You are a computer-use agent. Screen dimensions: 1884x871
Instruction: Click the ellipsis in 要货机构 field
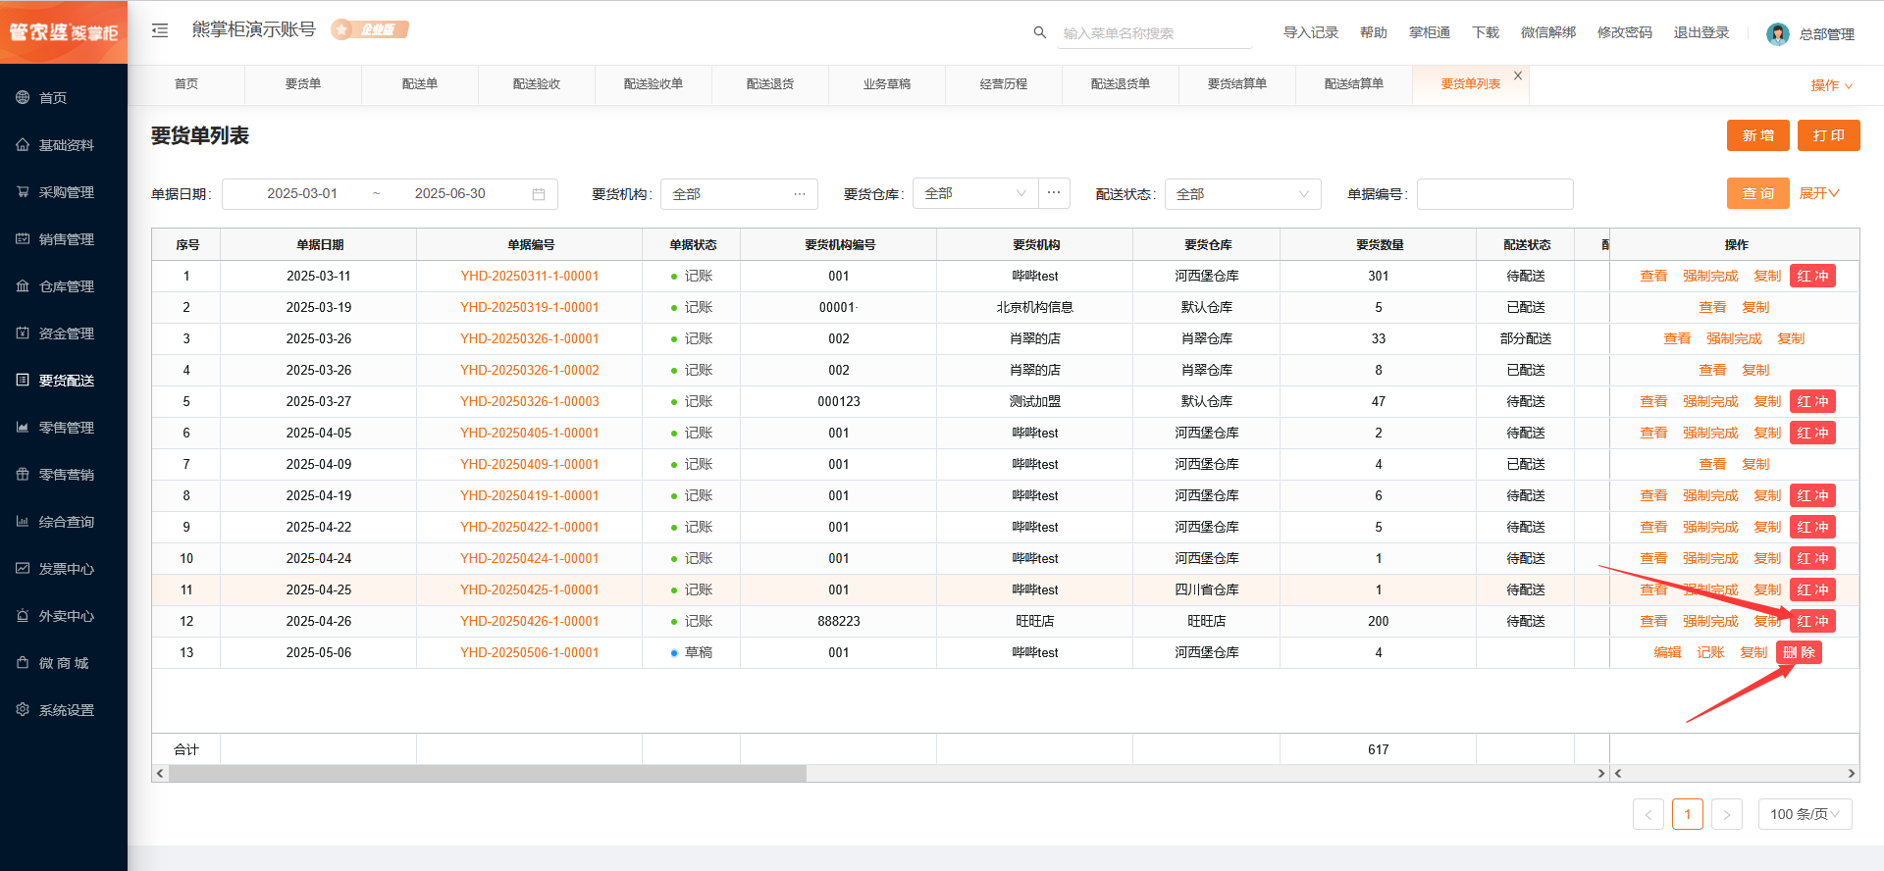coord(800,194)
